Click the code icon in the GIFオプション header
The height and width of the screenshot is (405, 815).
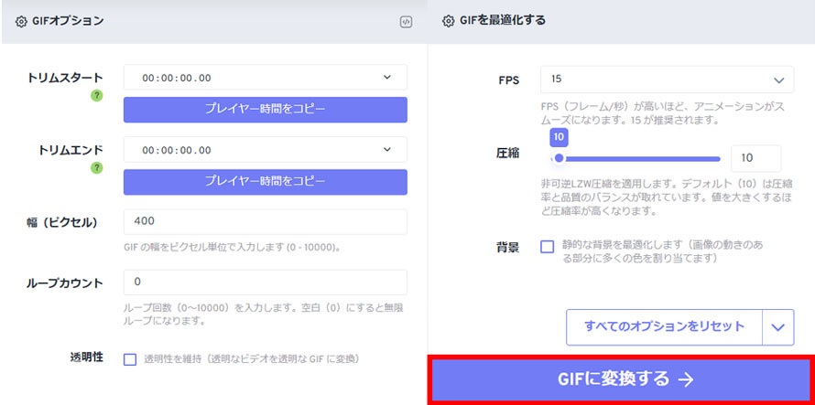[x=406, y=22]
